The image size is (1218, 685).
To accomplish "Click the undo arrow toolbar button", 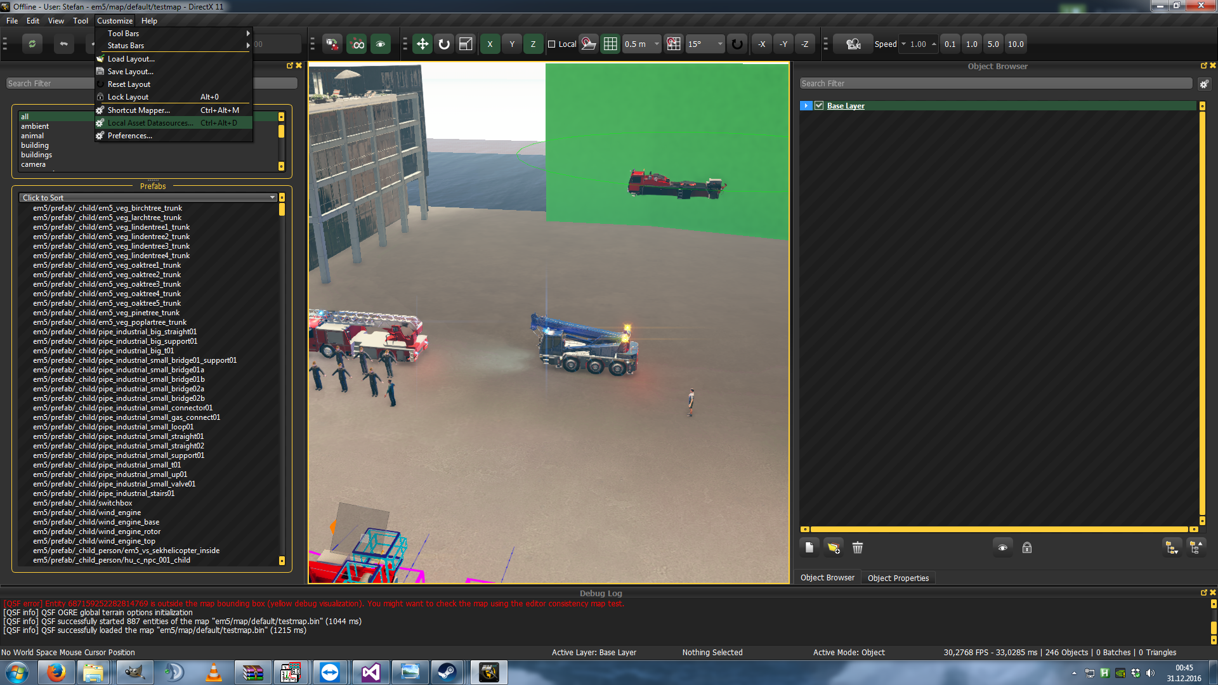I will click(63, 44).
